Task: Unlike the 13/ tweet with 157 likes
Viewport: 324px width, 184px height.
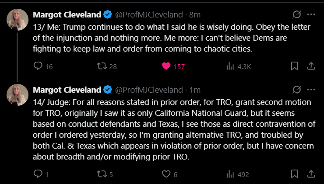Action: [166, 66]
